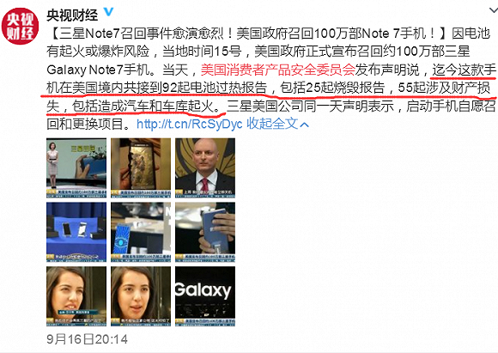Click the 央视财经 account name

(x=72, y=15)
